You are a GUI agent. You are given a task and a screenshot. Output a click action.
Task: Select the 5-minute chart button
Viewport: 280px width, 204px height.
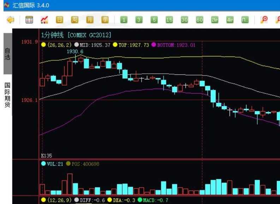(x=154, y=20)
